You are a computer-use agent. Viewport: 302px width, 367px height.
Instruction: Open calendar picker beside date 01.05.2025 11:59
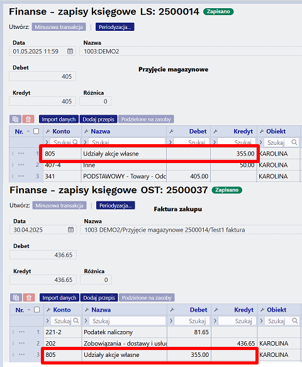click(x=70, y=51)
